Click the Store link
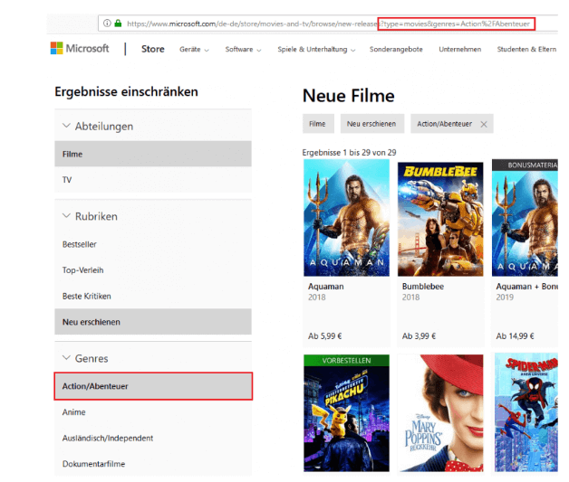The image size is (569, 482). point(153,49)
